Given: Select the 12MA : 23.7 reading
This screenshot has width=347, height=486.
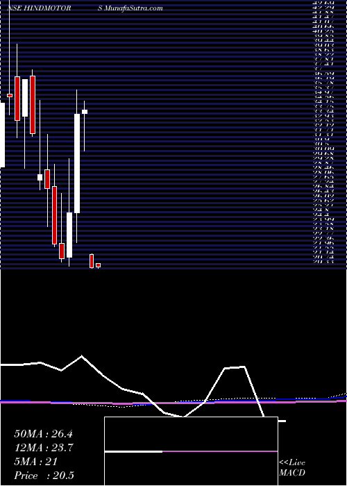Looking at the screenshot, I should (43, 448).
